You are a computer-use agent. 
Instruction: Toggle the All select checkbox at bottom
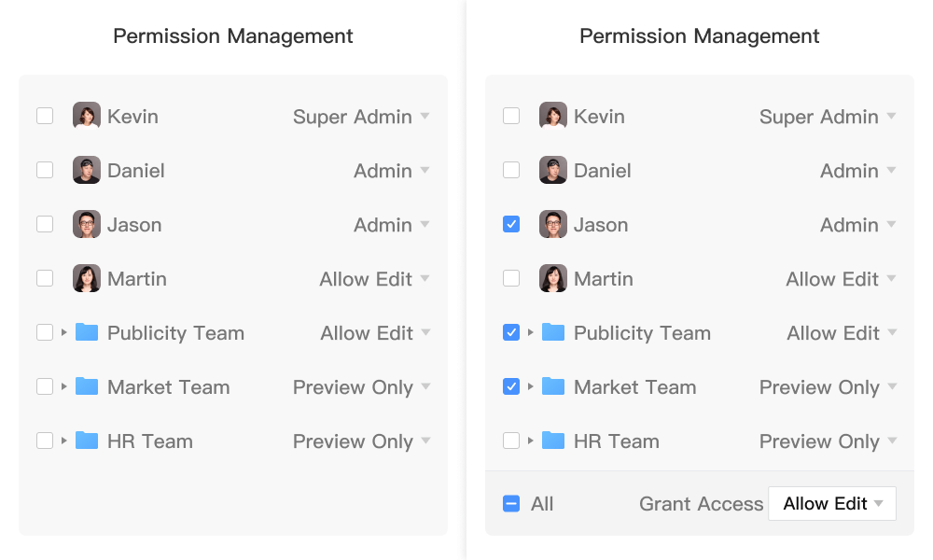click(511, 503)
